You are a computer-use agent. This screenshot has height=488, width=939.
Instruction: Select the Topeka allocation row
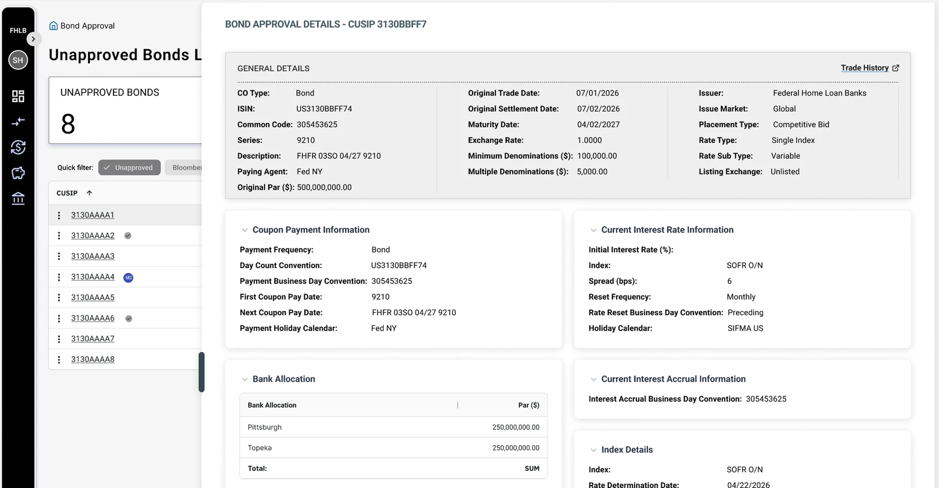pyautogui.click(x=393, y=447)
